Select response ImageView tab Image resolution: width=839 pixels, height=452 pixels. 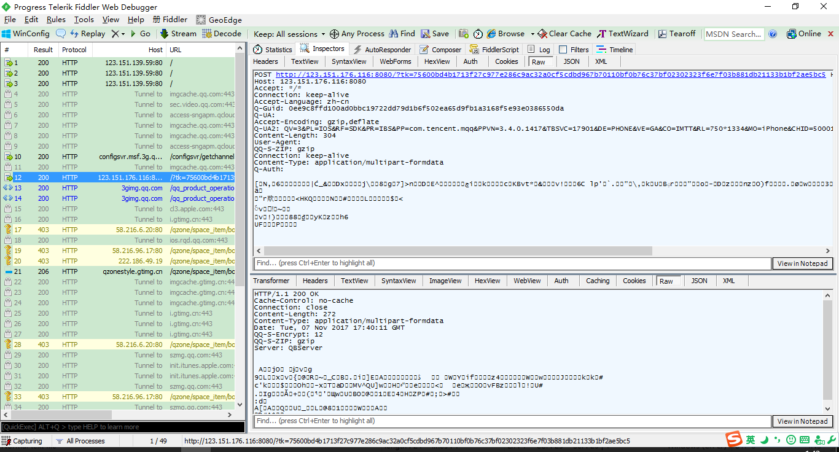tap(445, 281)
